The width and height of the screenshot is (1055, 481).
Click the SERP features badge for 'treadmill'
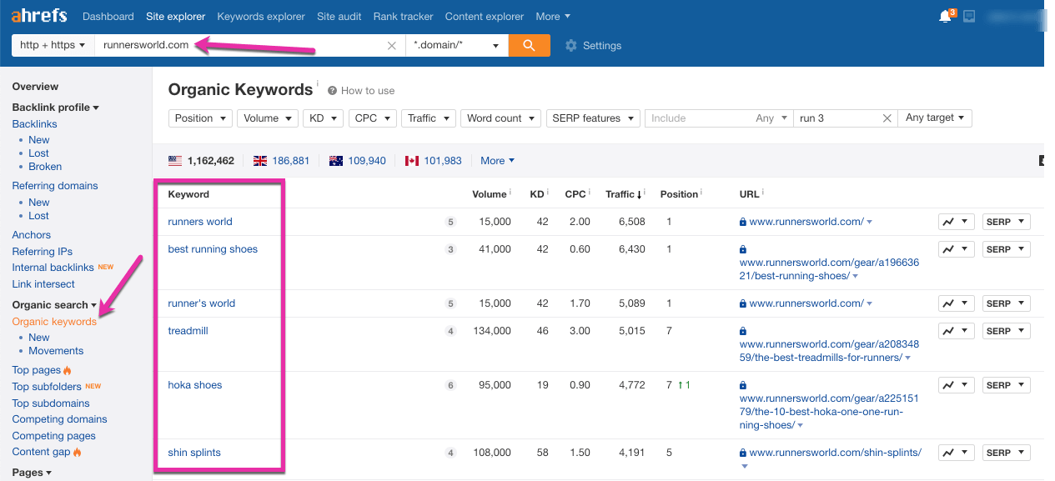coord(450,332)
